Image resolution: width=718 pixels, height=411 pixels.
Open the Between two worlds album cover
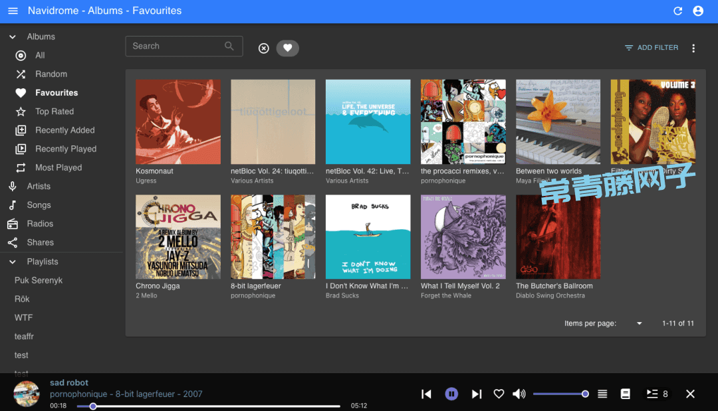[x=558, y=122]
